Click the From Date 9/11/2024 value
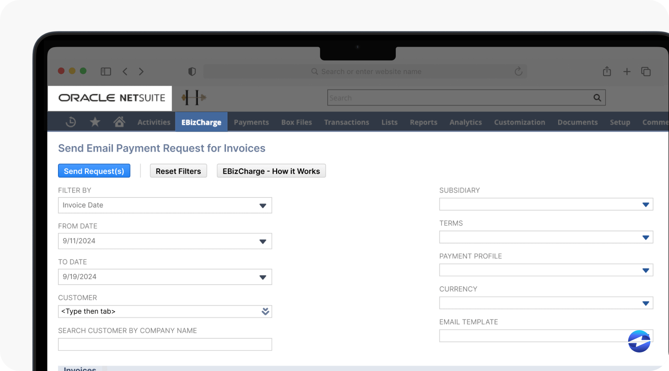This screenshot has height=371, width=669. (x=79, y=241)
